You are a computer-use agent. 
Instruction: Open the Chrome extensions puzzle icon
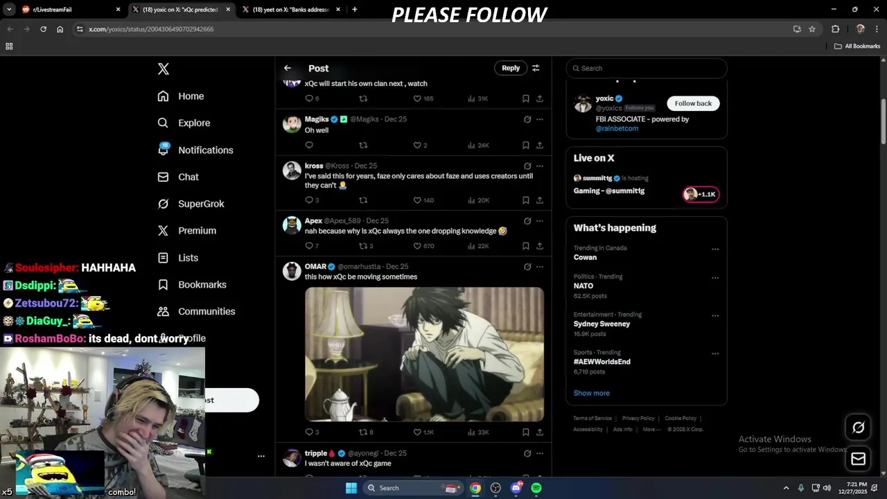pyautogui.click(x=835, y=29)
